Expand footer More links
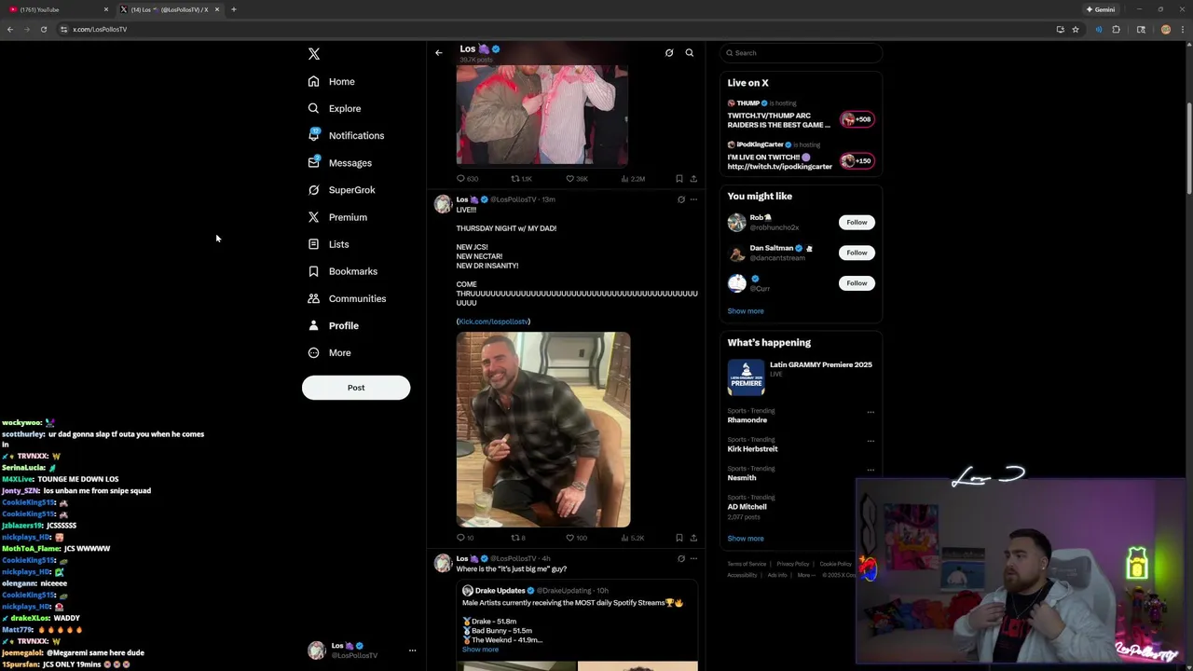Image resolution: width=1193 pixels, height=671 pixels. click(804, 575)
